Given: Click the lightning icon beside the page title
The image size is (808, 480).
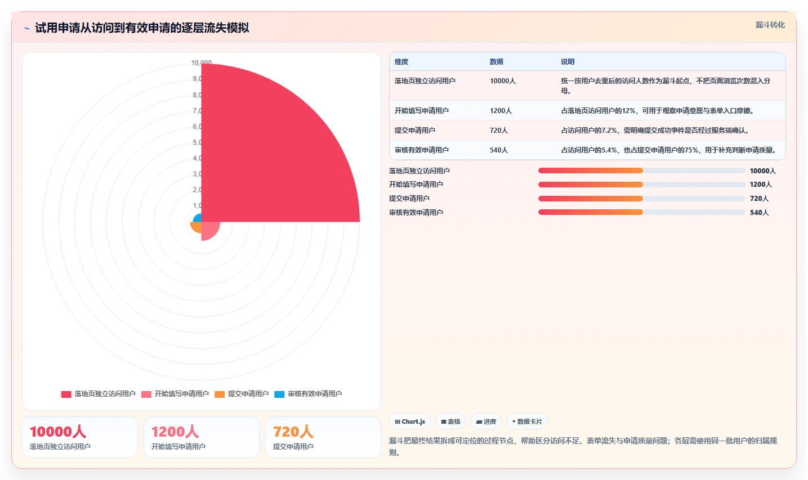Looking at the screenshot, I should pos(26,28).
